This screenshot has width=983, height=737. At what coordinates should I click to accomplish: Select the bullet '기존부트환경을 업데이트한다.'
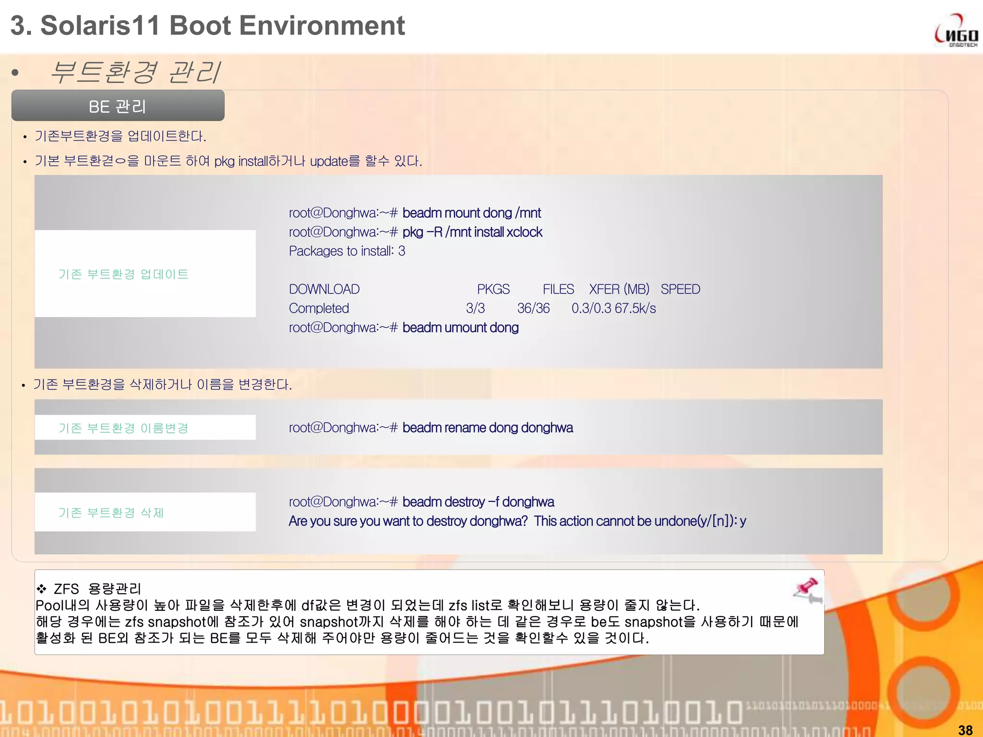click(120, 136)
